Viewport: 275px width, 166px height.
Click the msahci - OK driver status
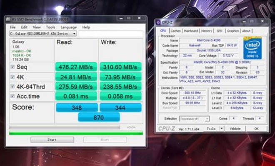pos(22,51)
